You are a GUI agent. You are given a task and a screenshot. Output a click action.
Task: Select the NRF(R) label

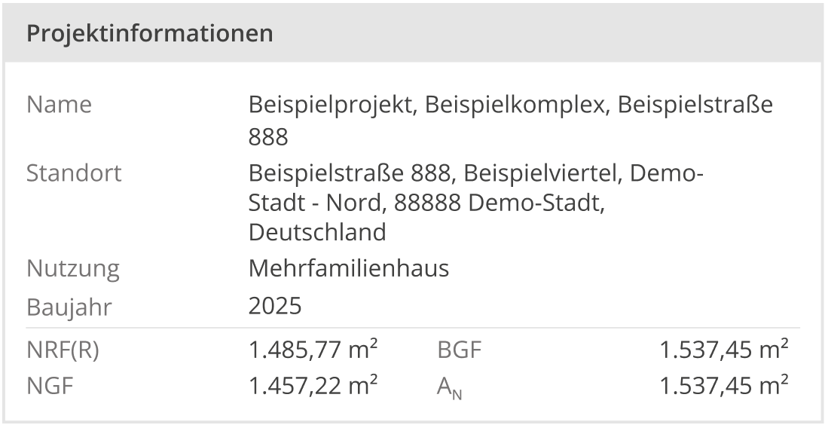[63, 350]
